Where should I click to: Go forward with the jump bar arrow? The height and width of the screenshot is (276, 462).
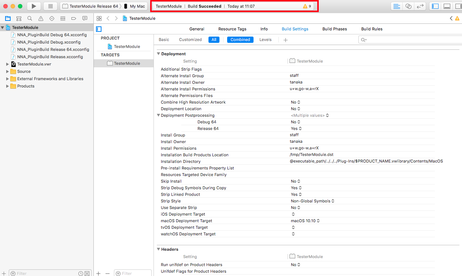[116, 18]
